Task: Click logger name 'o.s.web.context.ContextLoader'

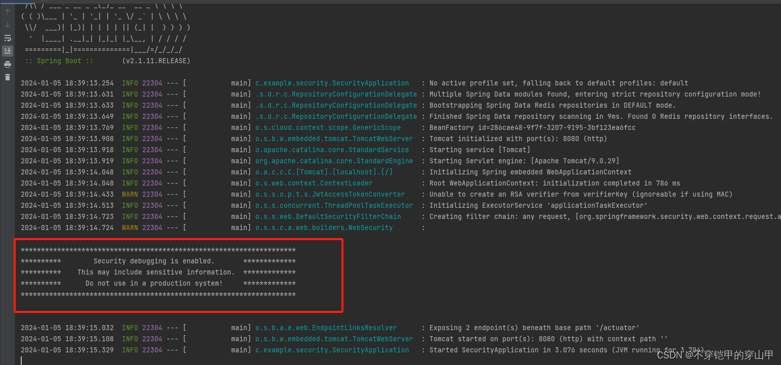Action: [x=314, y=183]
